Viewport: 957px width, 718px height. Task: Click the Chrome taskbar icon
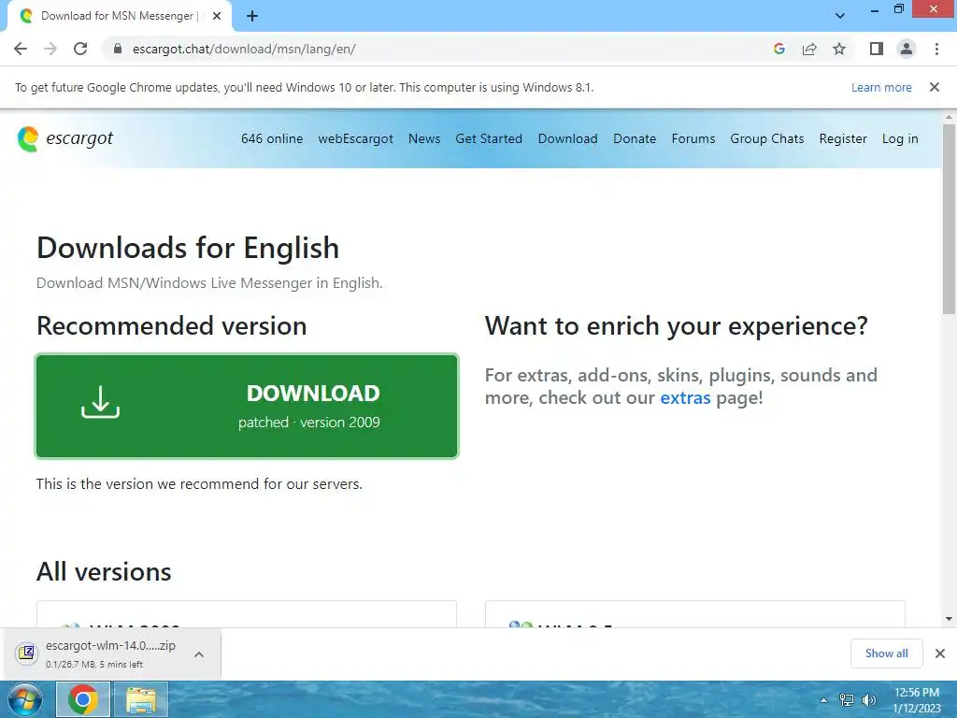coord(83,699)
